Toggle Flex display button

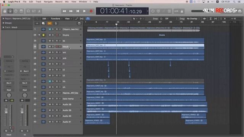82,19
